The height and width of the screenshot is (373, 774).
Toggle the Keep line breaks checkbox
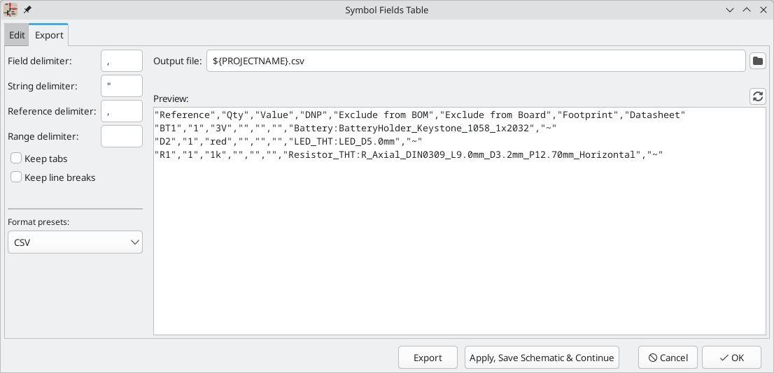click(x=17, y=177)
